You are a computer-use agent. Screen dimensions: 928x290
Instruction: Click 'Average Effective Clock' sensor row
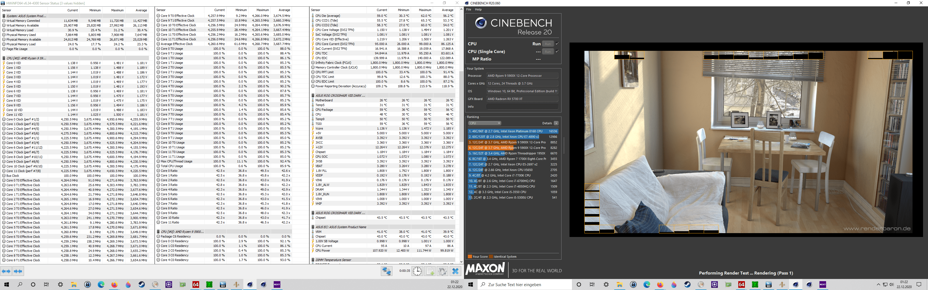pyautogui.click(x=224, y=44)
